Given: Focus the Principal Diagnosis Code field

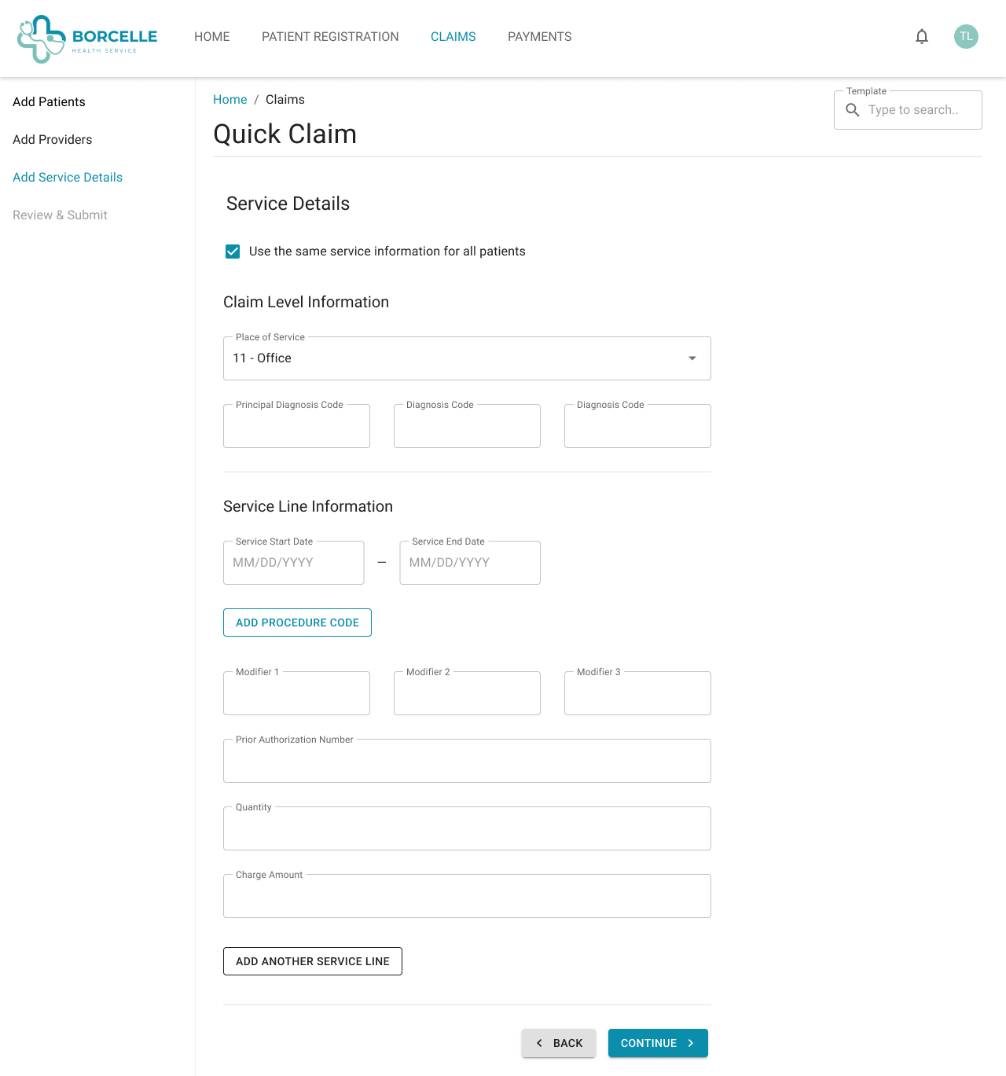Looking at the screenshot, I should pyautogui.click(x=296, y=427).
